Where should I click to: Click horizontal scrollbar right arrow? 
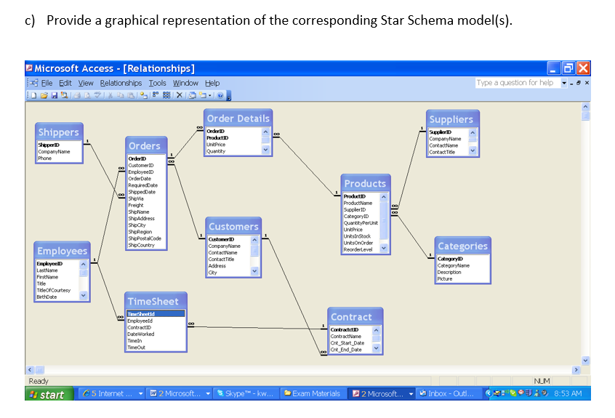point(576,370)
